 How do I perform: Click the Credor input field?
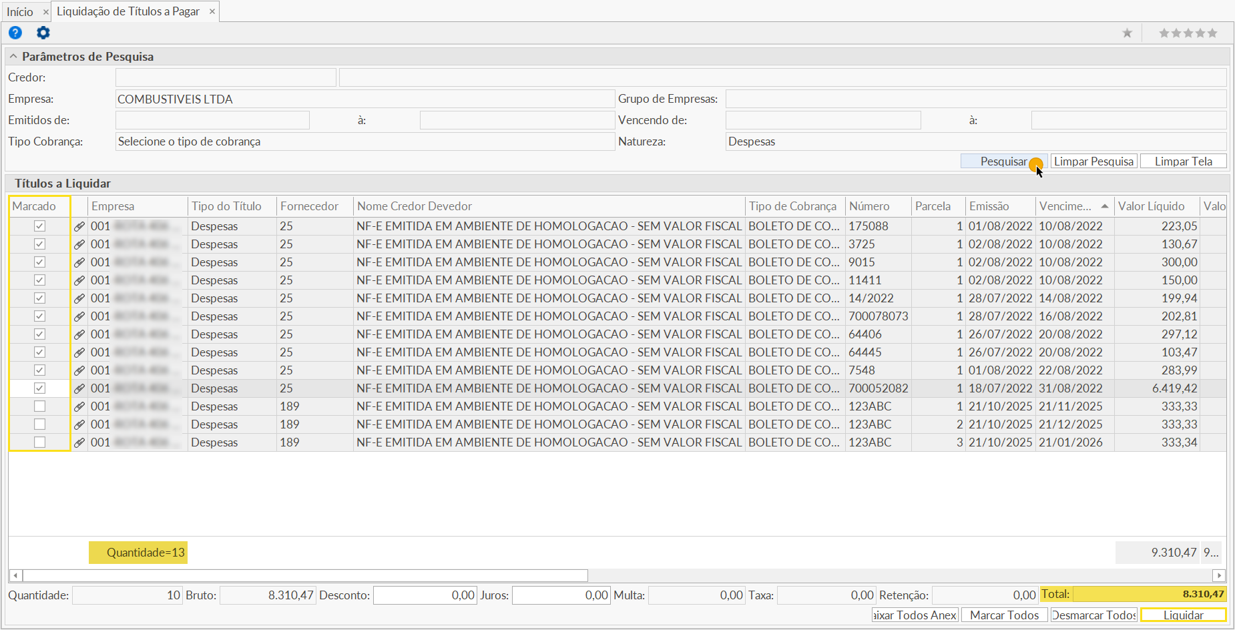click(226, 77)
